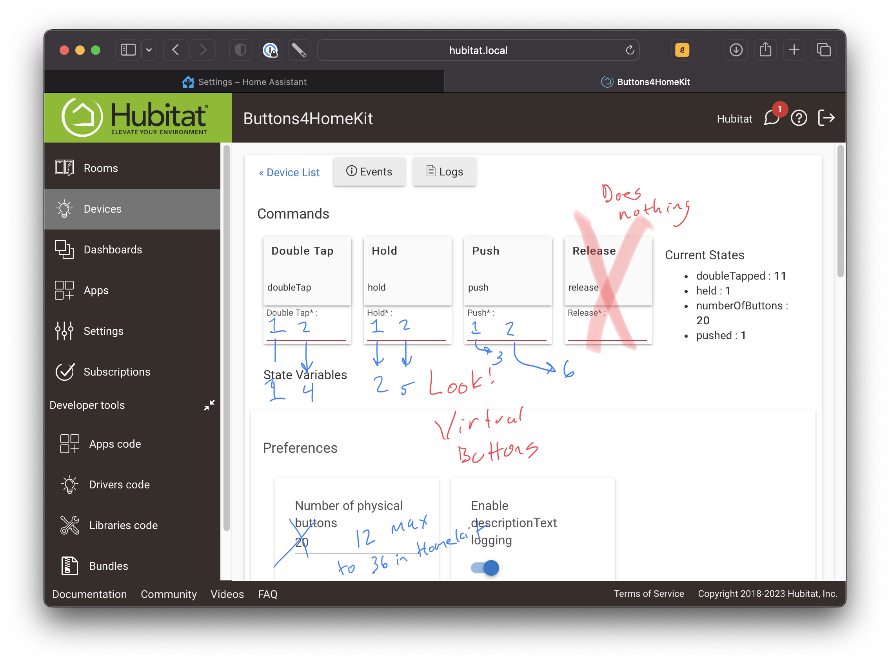Click the numberOfButtons state entry
Screen dimensions: 890x665
tap(742, 313)
